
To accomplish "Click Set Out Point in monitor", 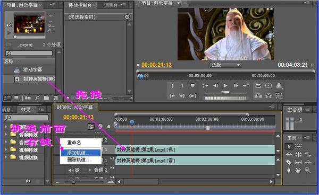I will point(182,86).
